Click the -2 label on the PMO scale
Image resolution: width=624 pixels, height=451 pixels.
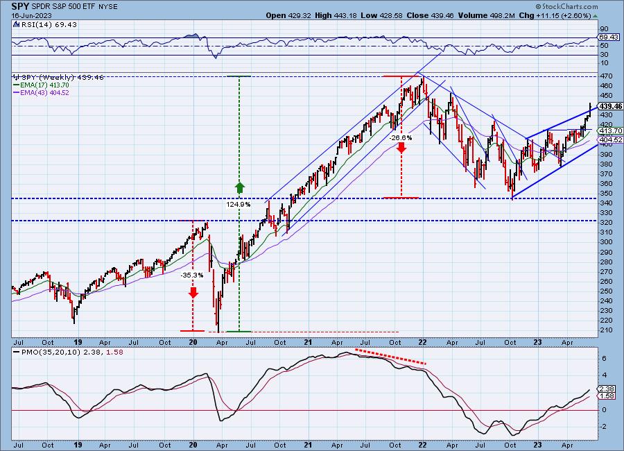pos(603,427)
